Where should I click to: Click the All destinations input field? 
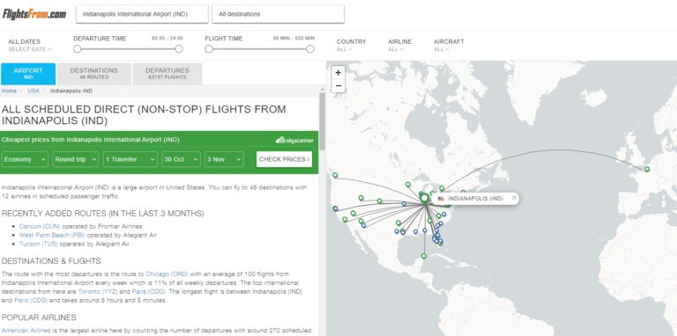click(x=278, y=14)
